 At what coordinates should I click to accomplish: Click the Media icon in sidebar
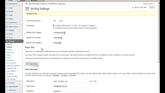tap(7, 11)
